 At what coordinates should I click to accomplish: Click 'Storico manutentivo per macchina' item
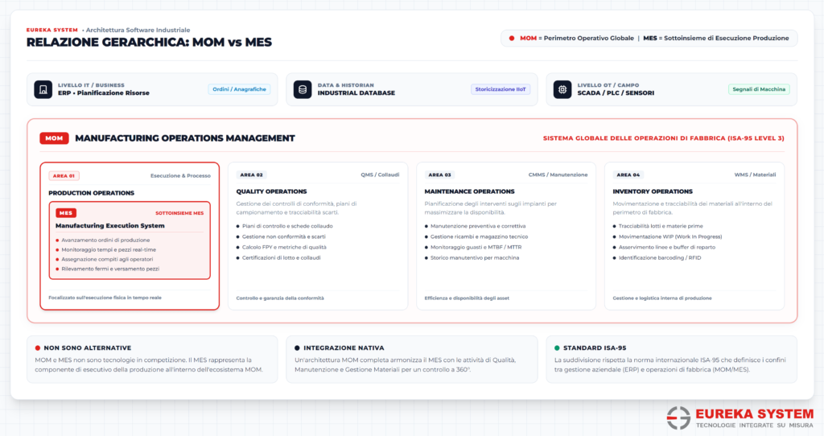tap(475, 257)
